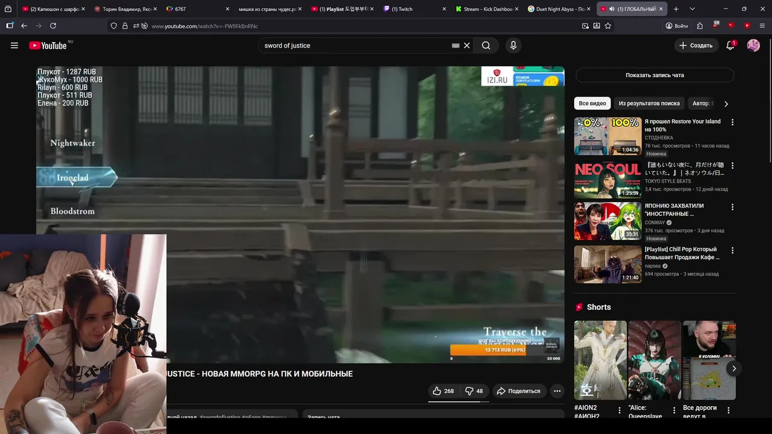This screenshot has width=772, height=434.
Task: List all tabs dropdown arrow
Action: [x=692, y=9]
